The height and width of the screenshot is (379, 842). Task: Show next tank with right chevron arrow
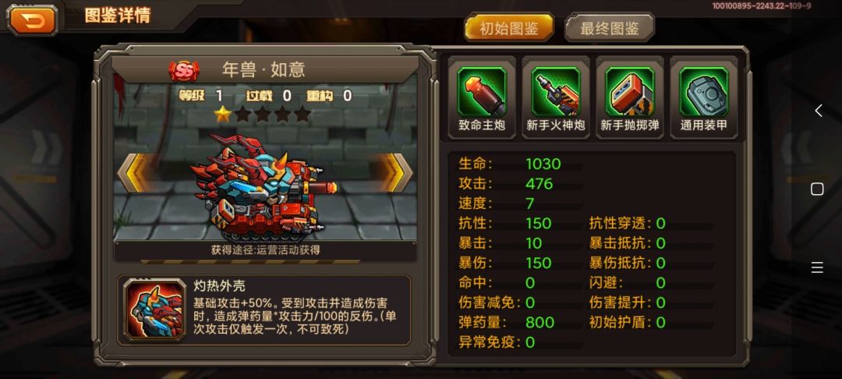[398, 173]
